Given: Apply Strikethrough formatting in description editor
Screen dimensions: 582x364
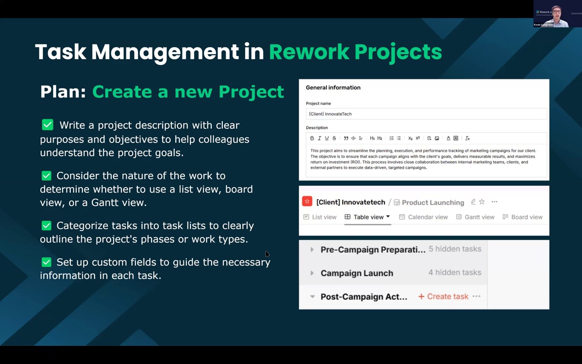Looking at the screenshot, I should point(334,138).
